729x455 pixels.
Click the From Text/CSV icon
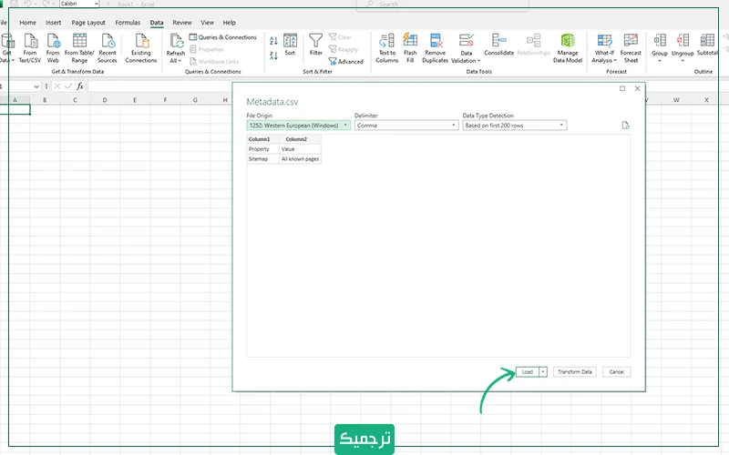(30, 48)
